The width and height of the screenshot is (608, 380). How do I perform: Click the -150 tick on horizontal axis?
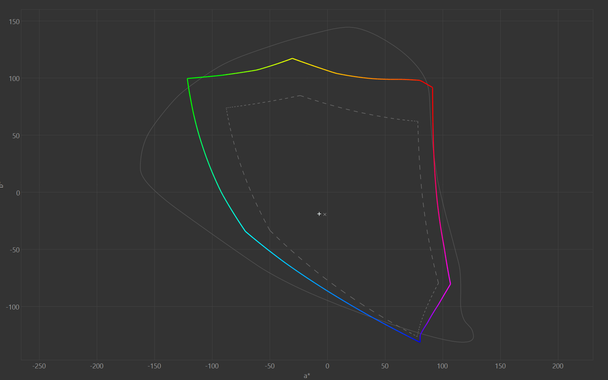point(154,366)
